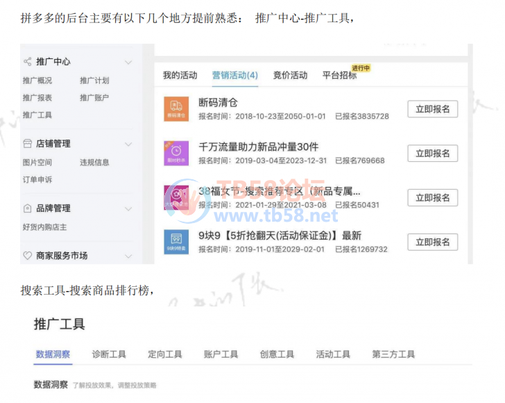Image resolution: width=505 pixels, height=403 pixels.
Task: Switch to the 活动工具 tab
Action: [333, 354]
